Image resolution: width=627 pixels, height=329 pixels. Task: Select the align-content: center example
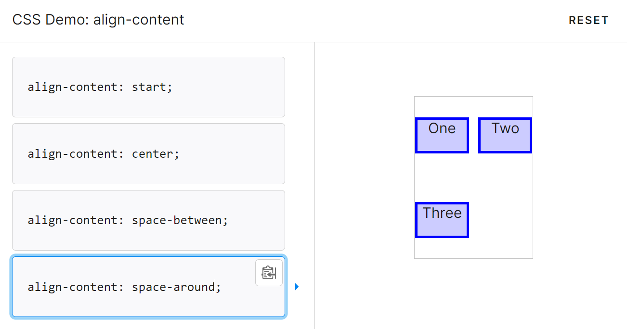point(148,154)
